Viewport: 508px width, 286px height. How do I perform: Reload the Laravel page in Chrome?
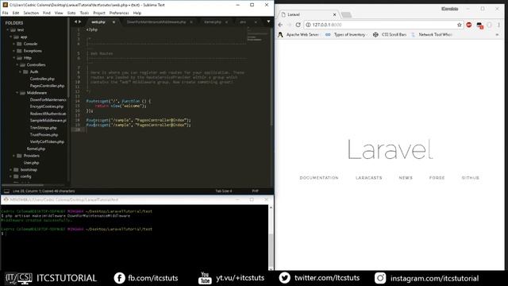tap(298, 25)
